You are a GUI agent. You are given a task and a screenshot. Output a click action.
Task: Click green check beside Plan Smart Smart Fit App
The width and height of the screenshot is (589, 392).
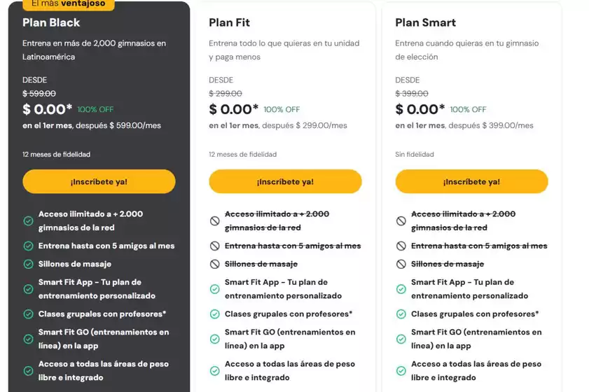pos(401,288)
